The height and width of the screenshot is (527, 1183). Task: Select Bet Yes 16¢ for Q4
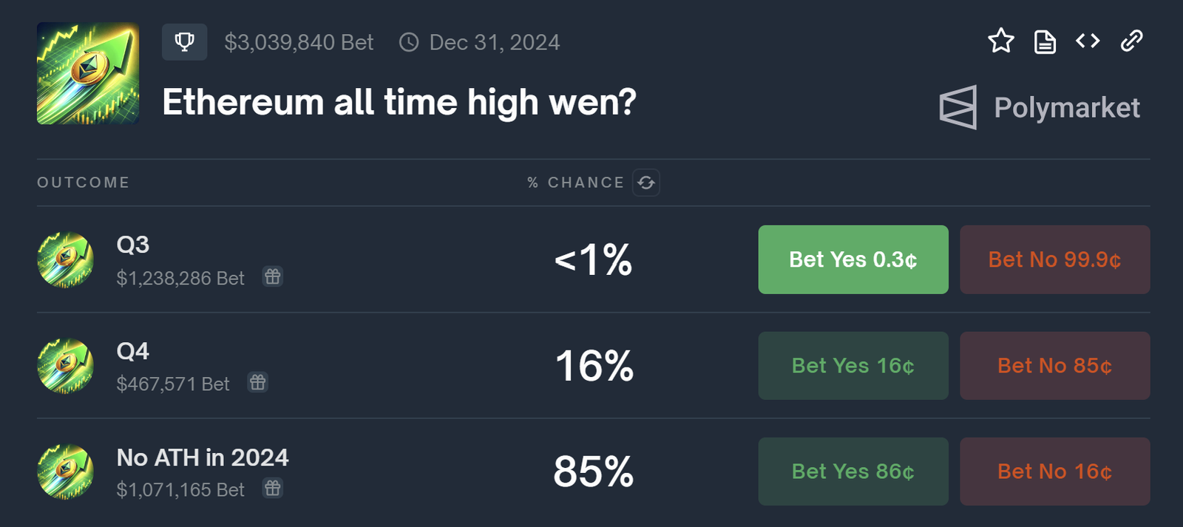coord(852,365)
